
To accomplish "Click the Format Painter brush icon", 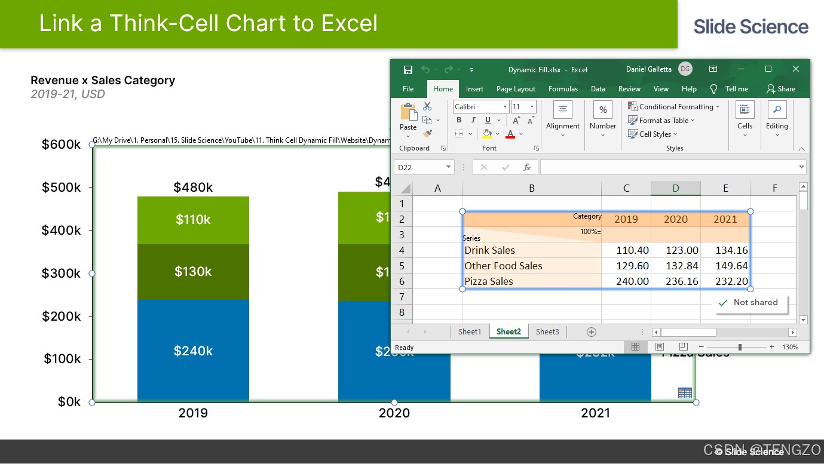I will point(427,133).
